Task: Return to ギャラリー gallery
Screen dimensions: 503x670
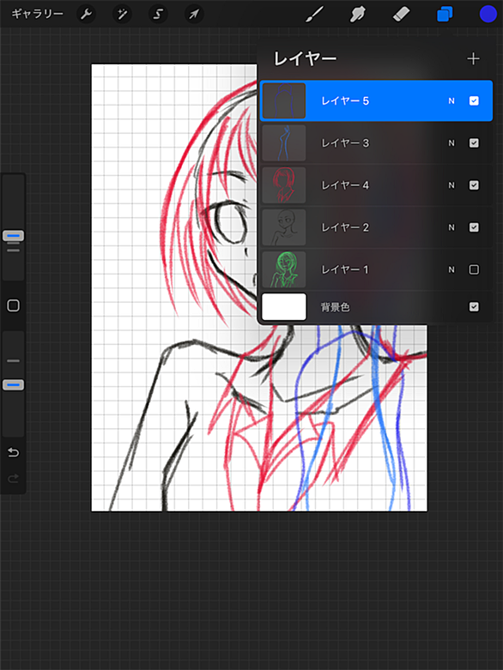Action: point(37,14)
